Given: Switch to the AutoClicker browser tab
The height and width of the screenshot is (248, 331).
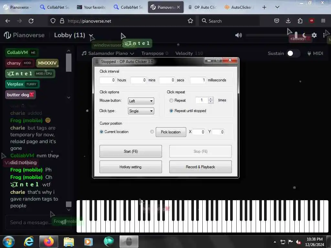Looking at the screenshot, I should (239, 7).
